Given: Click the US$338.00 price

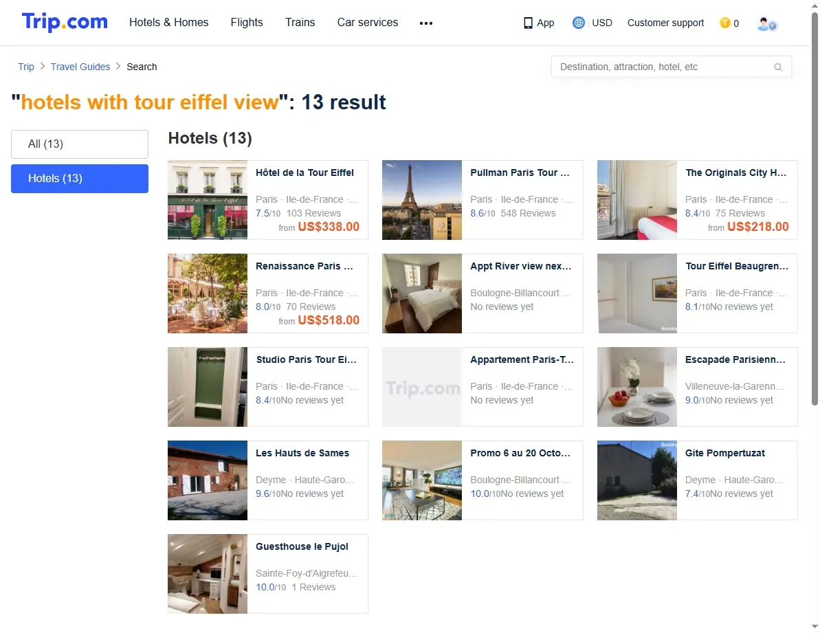Looking at the screenshot, I should 329,227.
